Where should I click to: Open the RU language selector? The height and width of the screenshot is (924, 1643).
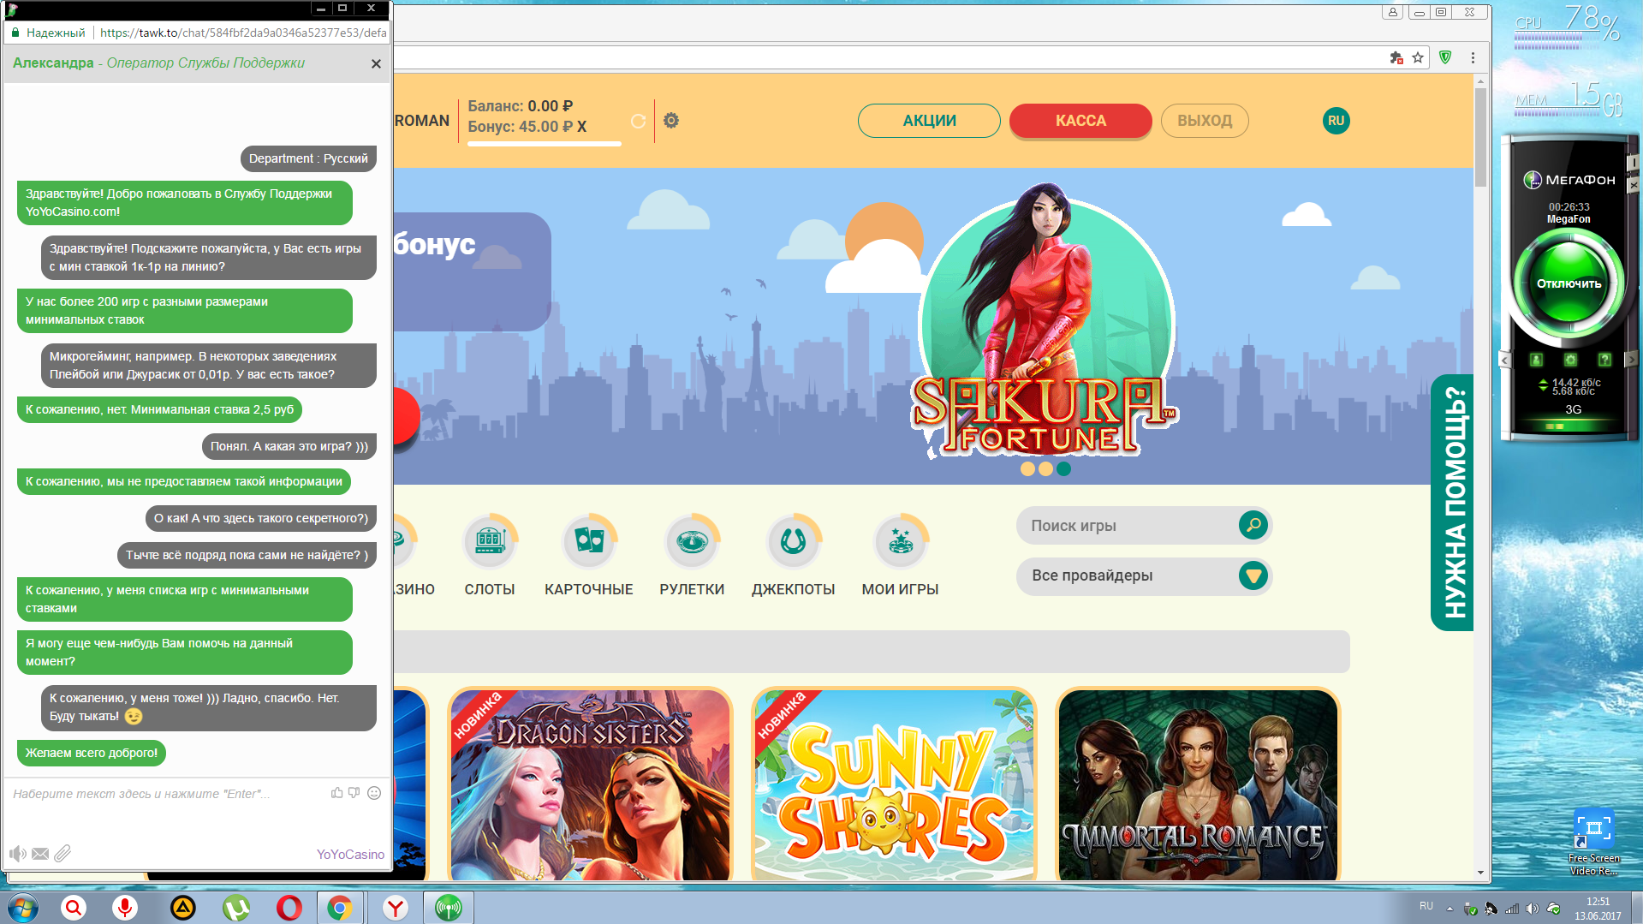point(1336,121)
